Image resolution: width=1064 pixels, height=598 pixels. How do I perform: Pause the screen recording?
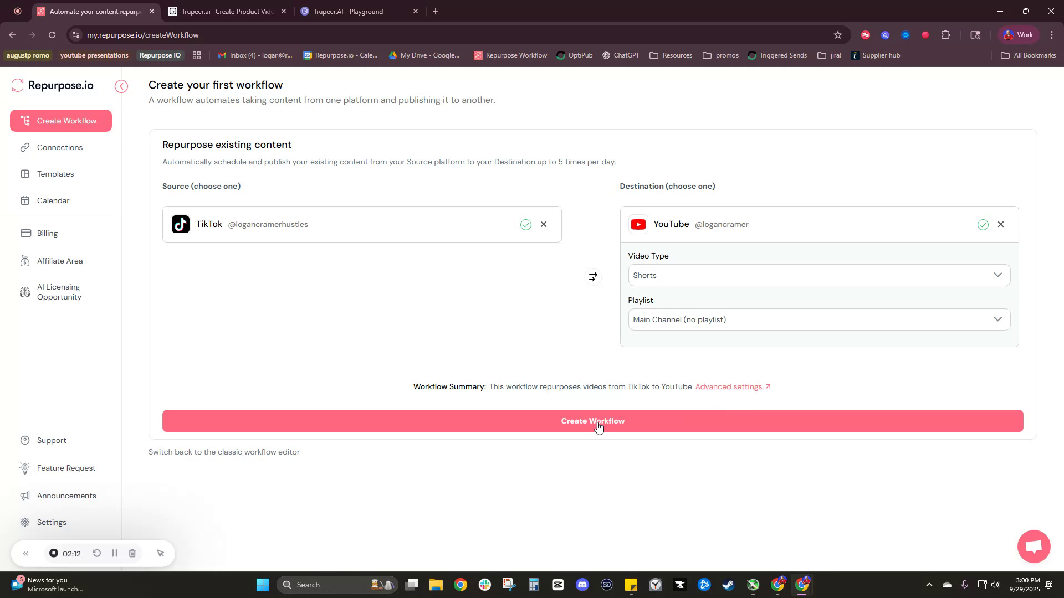(x=115, y=553)
